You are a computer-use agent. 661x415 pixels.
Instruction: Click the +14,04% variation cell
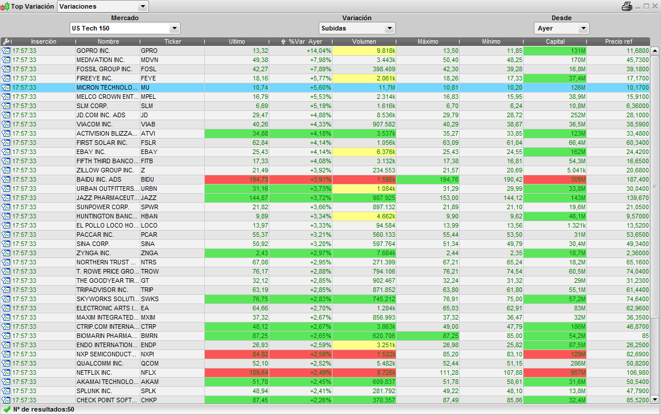tap(300, 51)
